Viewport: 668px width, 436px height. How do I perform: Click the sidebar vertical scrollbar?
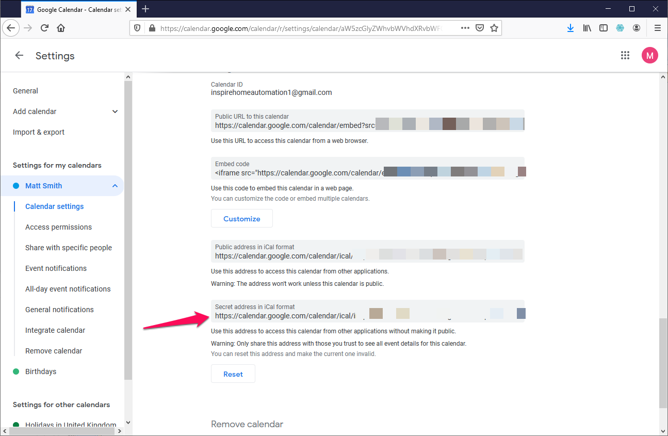tap(128, 230)
